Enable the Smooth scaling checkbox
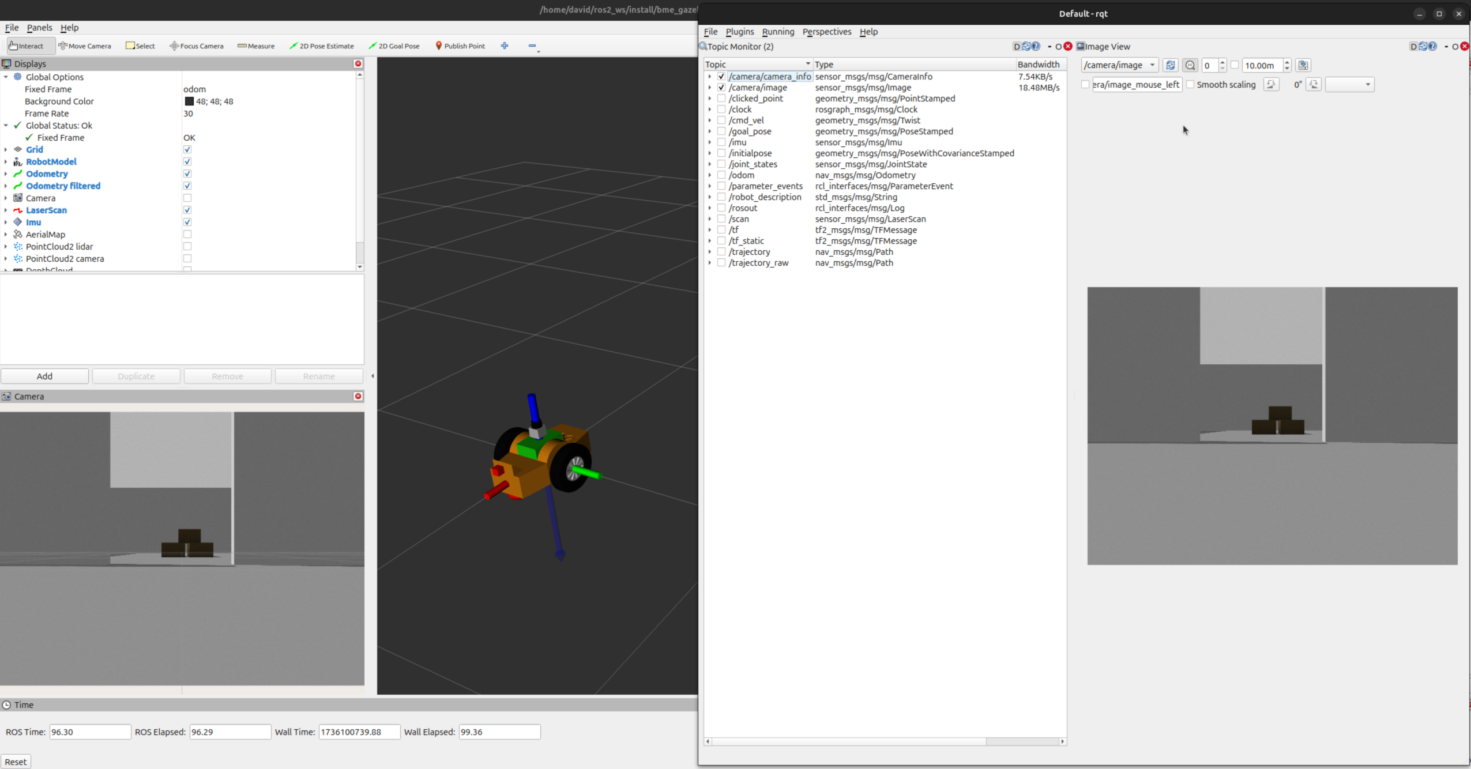 (x=1190, y=85)
